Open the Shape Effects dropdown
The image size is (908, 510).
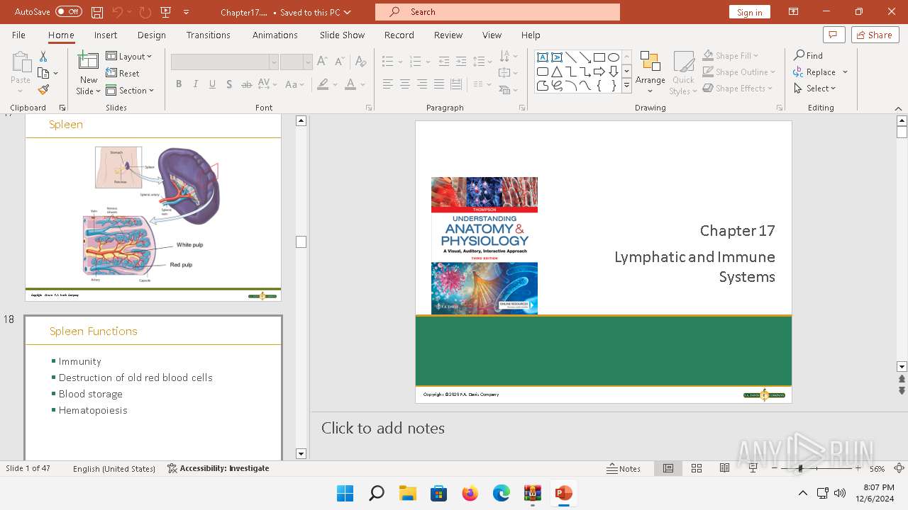pos(738,89)
